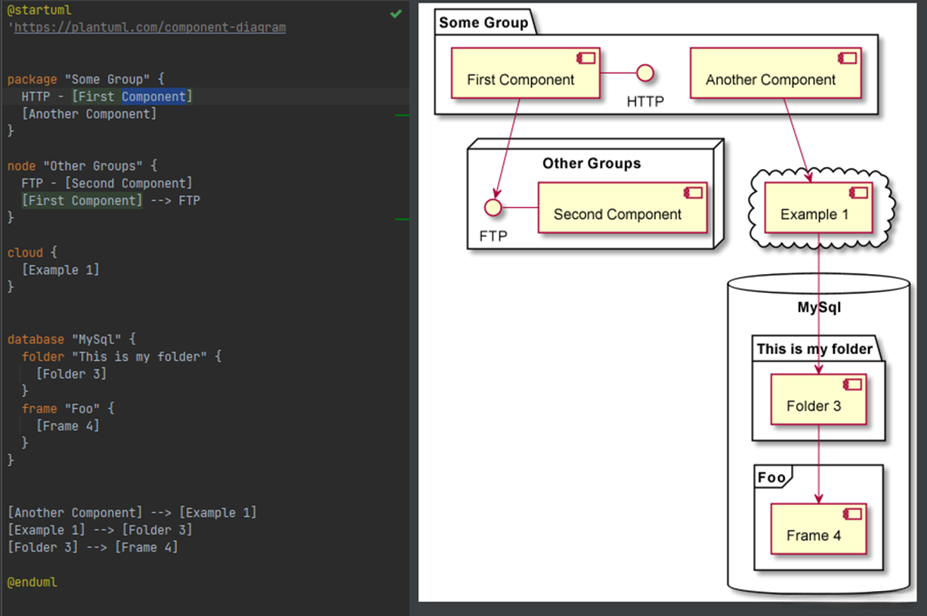This screenshot has height=616, width=927.
Task: Click the HTTP interface circle in diagram
Action: (x=644, y=73)
